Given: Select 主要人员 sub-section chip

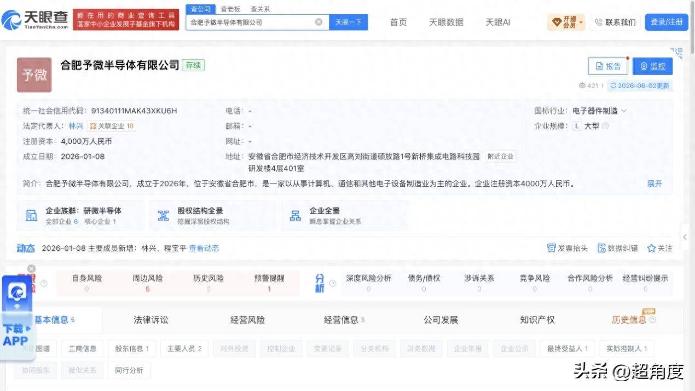Looking at the screenshot, I should click(x=184, y=348).
